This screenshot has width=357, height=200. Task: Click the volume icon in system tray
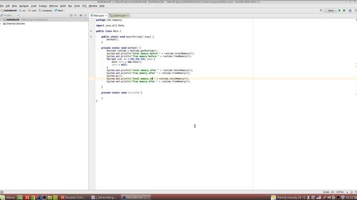tap(329, 198)
